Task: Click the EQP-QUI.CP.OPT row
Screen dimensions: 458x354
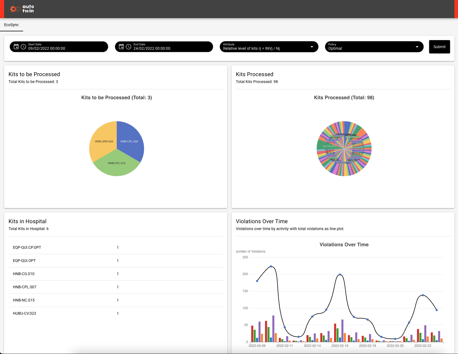Action: [x=115, y=247]
